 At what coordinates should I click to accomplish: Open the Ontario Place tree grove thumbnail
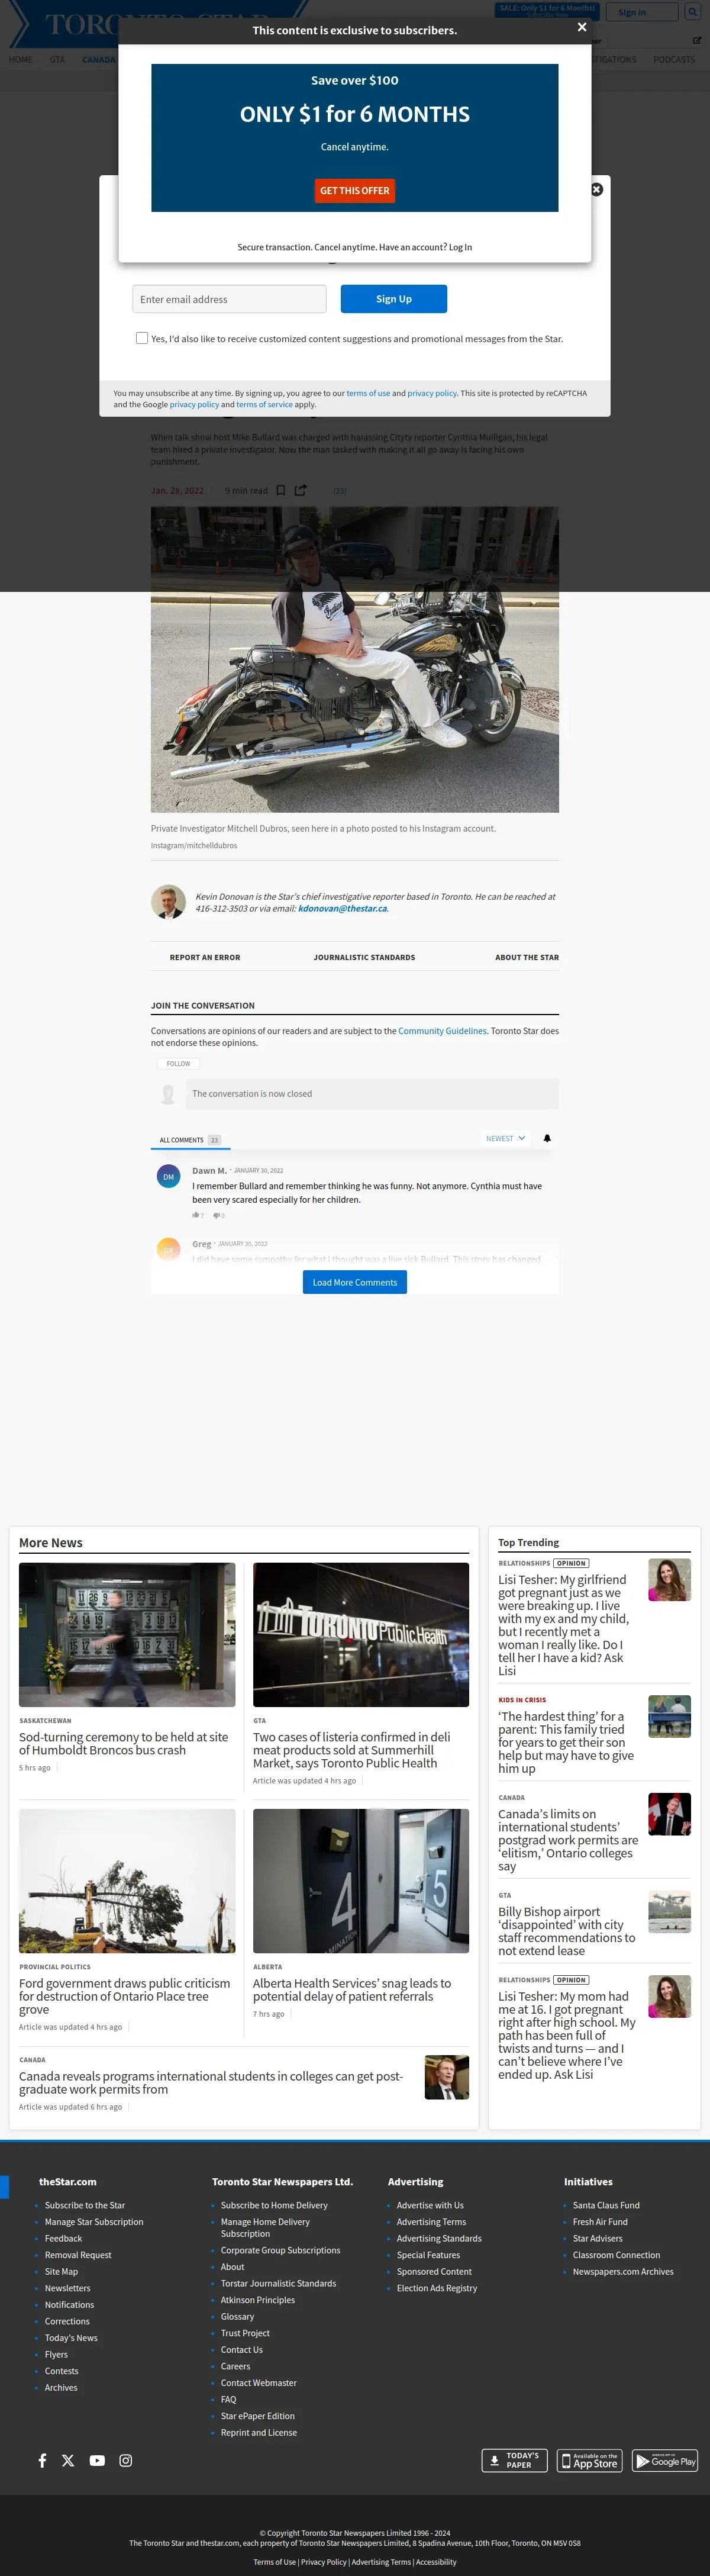[127, 1880]
